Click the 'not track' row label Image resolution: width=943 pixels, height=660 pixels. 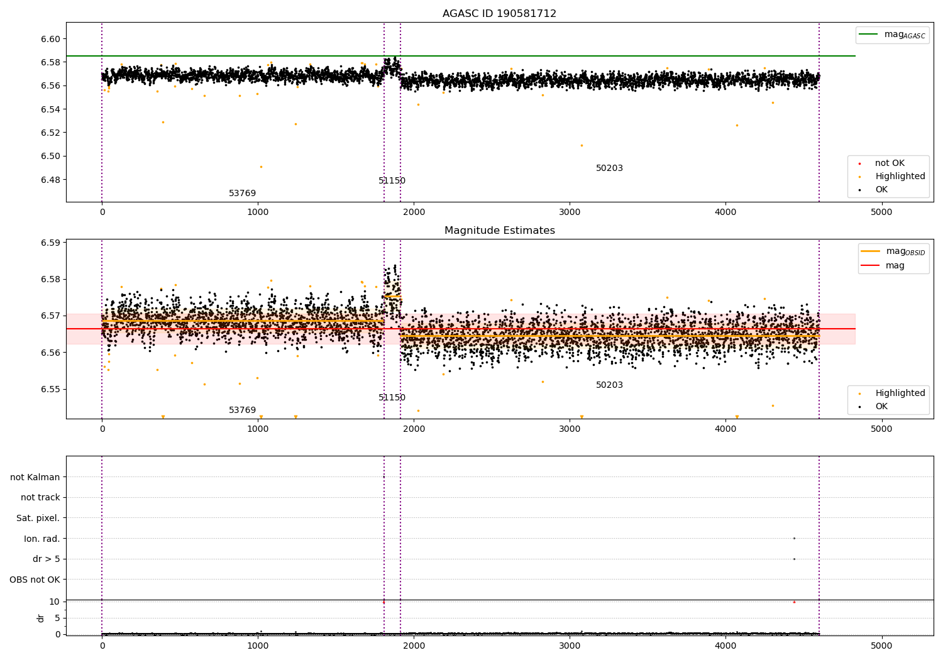pyautogui.click(x=40, y=497)
